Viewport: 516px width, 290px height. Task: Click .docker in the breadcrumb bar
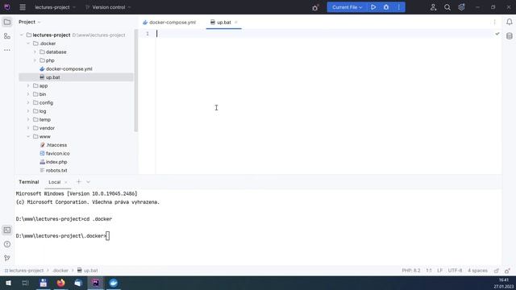[x=60, y=271]
